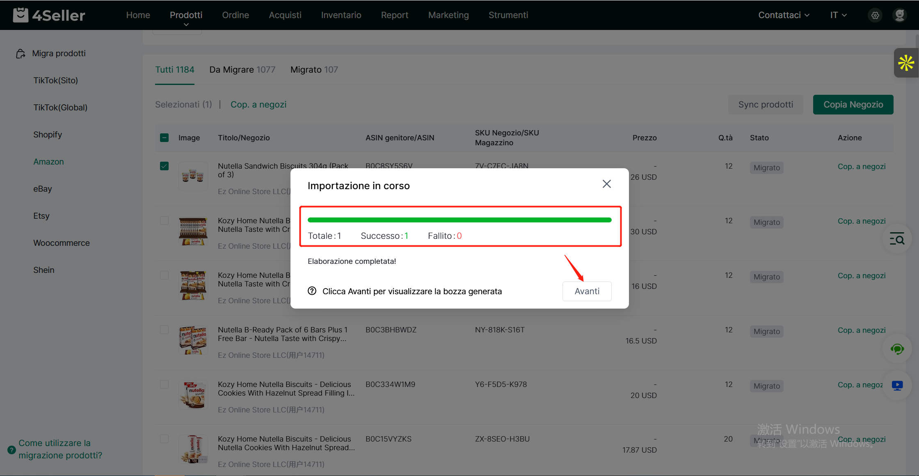Click Cop. a negozi for NY-818K-S16T row
This screenshot has width=919, height=476.
tap(862, 330)
